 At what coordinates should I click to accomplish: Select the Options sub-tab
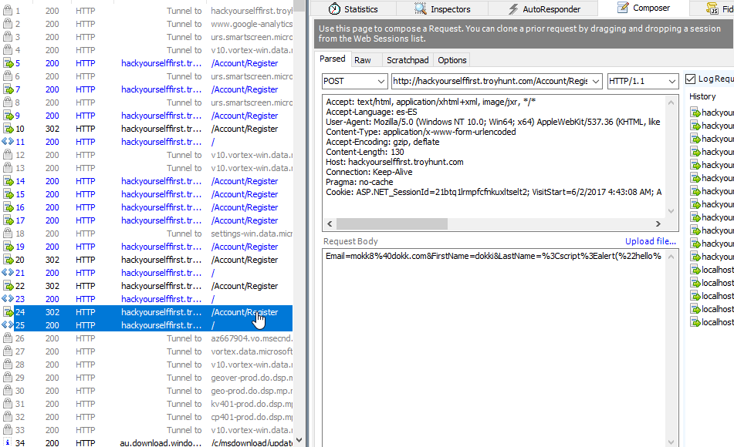pyautogui.click(x=452, y=60)
